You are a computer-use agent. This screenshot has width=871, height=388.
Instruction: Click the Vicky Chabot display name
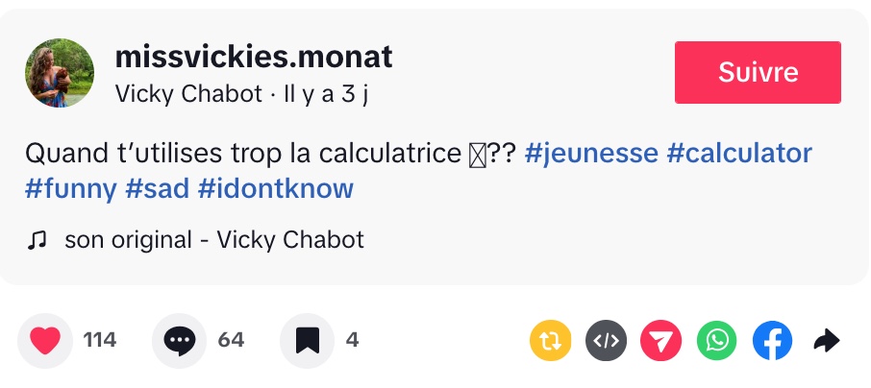(x=188, y=94)
